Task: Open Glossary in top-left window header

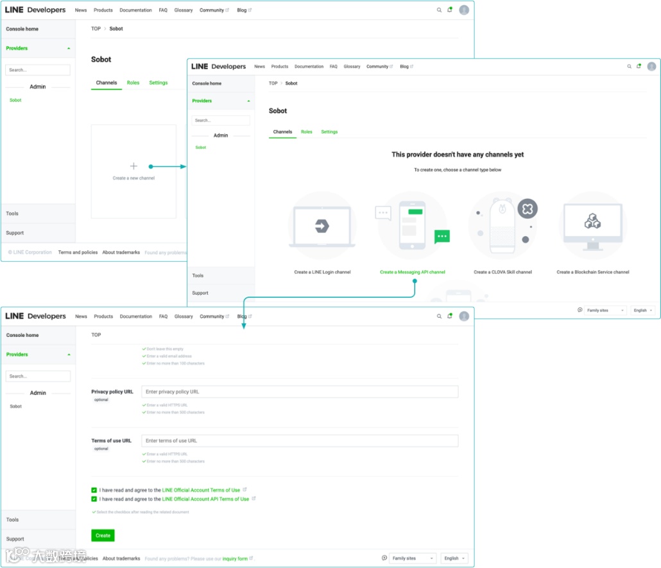Action: (x=184, y=10)
